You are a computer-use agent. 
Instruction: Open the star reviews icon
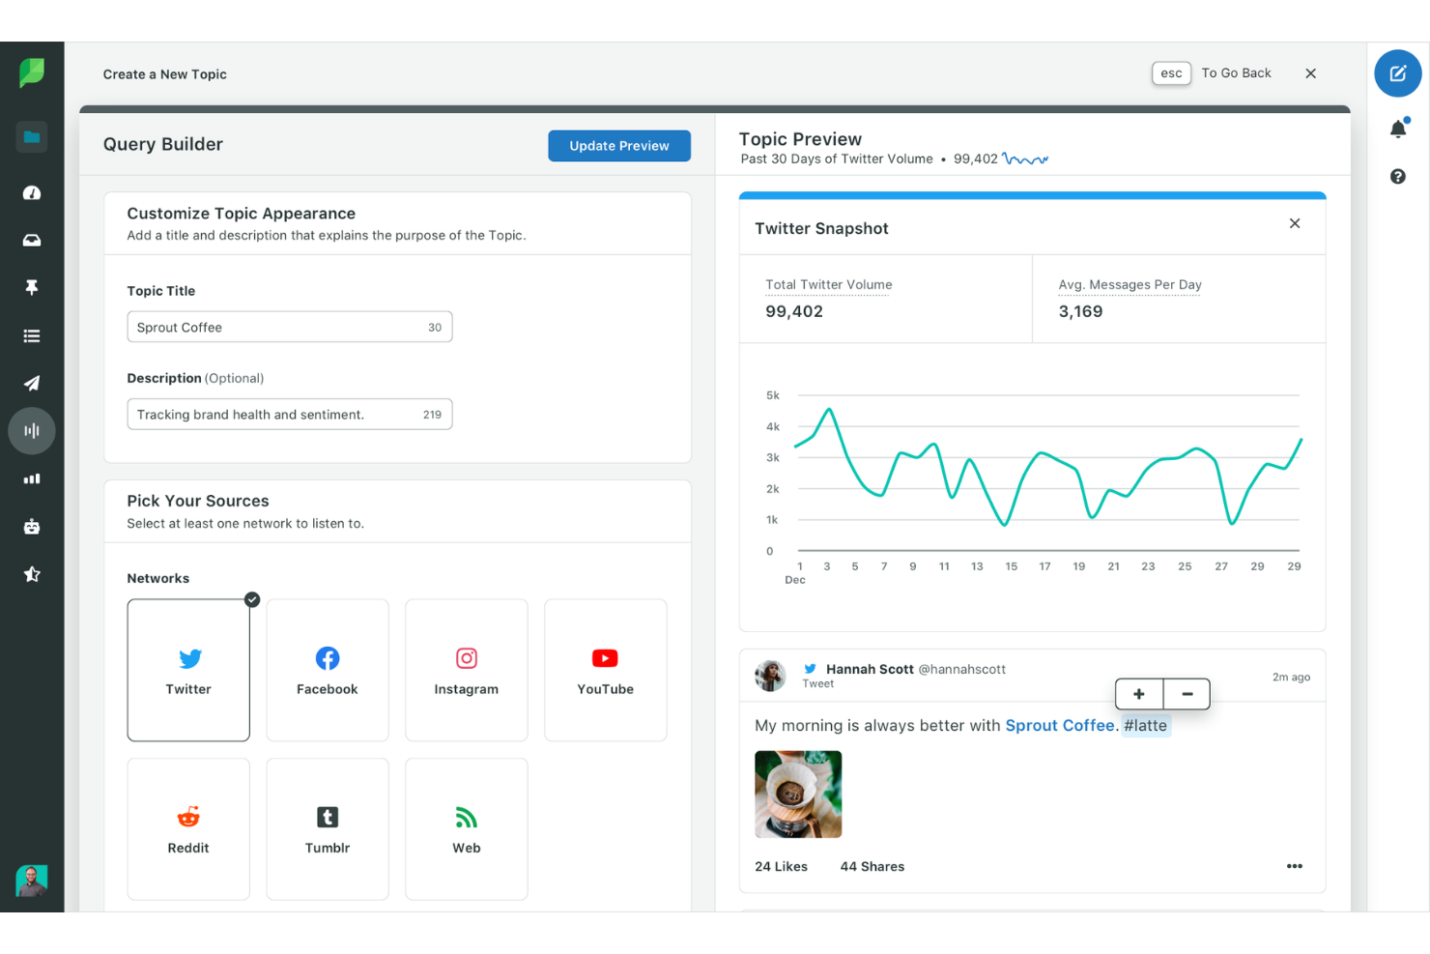pos(32,574)
